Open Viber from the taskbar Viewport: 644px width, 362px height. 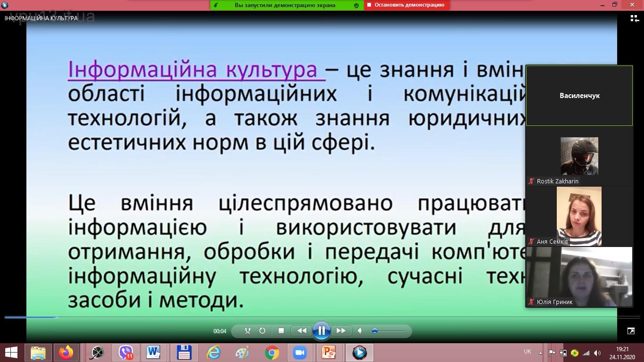coord(125,353)
